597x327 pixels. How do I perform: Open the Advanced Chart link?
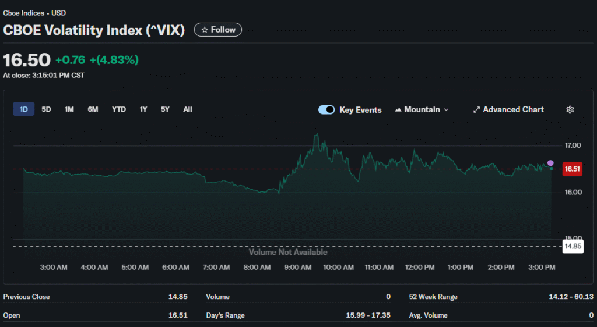point(513,110)
